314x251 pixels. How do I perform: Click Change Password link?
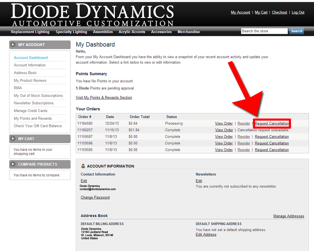tap(95, 197)
